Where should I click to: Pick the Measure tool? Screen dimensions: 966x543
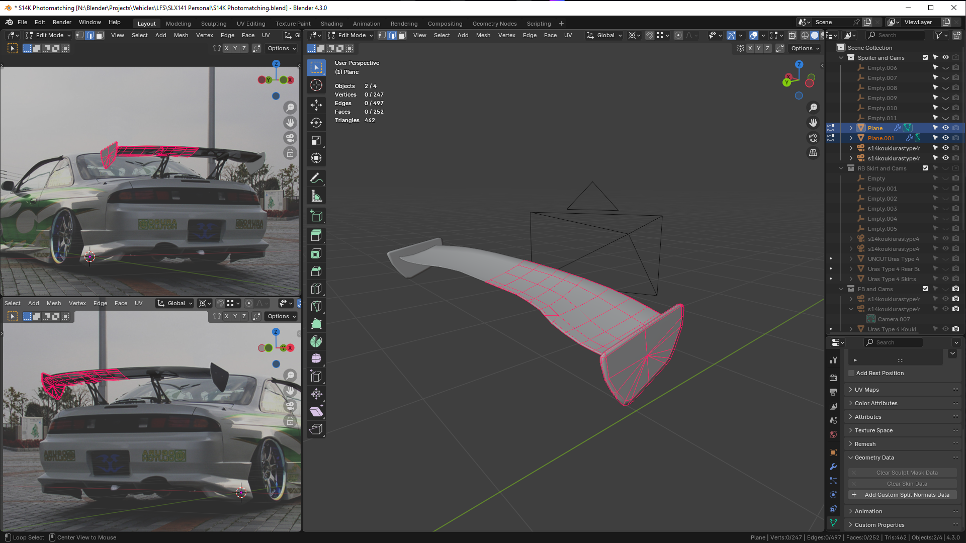316,196
